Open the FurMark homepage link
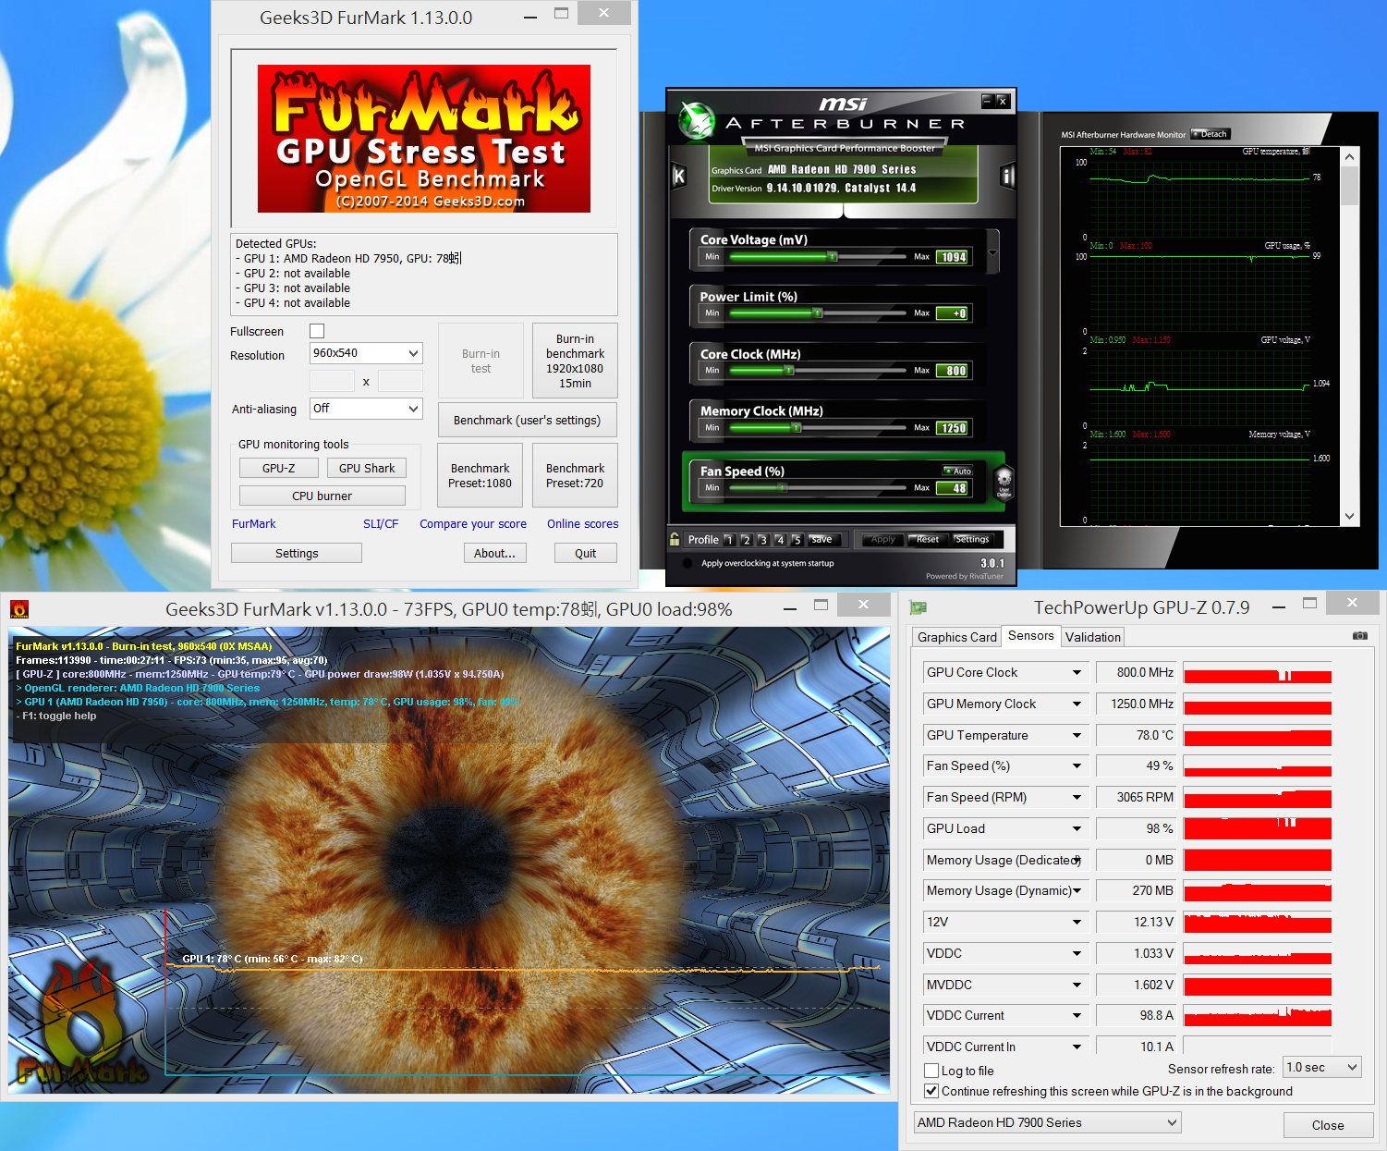 pyautogui.click(x=253, y=523)
